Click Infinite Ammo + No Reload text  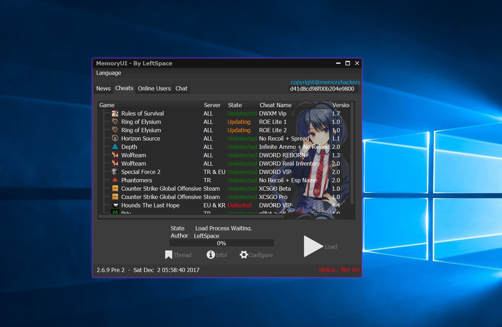pos(294,147)
